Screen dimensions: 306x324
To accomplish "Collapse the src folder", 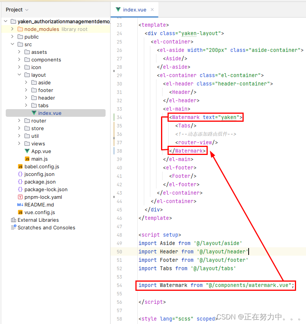I will (x=12, y=44).
